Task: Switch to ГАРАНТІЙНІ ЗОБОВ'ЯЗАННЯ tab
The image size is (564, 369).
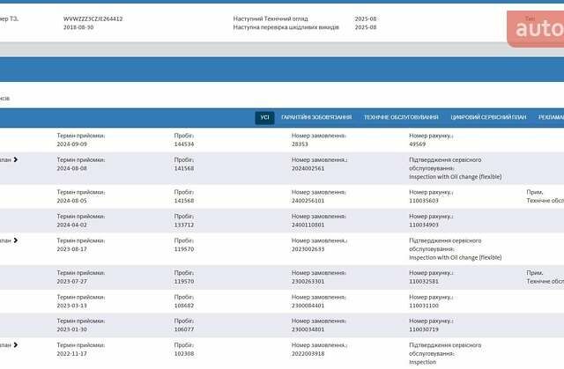Action: point(316,117)
